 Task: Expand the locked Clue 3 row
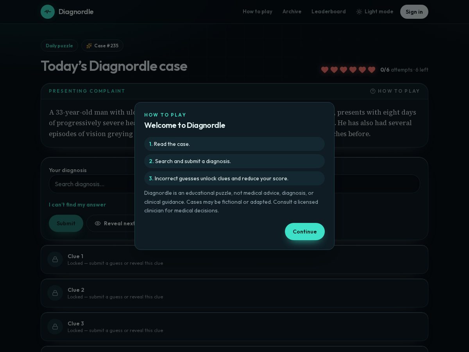coord(234,327)
